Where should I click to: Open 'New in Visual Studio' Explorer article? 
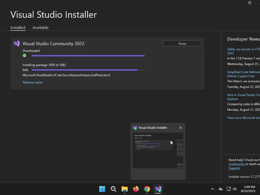tap(243, 97)
